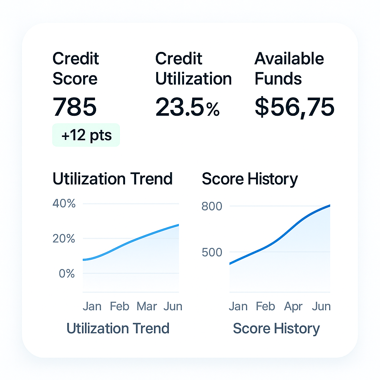The width and height of the screenshot is (380, 380).
Task: Select the Score History chart title
Action: pyautogui.click(x=250, y=179)
